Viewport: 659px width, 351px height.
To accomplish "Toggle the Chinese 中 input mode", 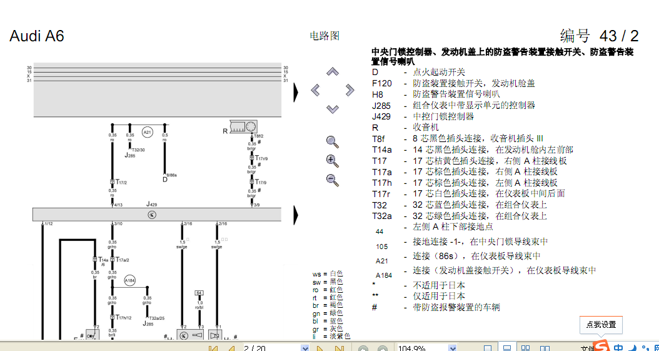I will [618, 348].
